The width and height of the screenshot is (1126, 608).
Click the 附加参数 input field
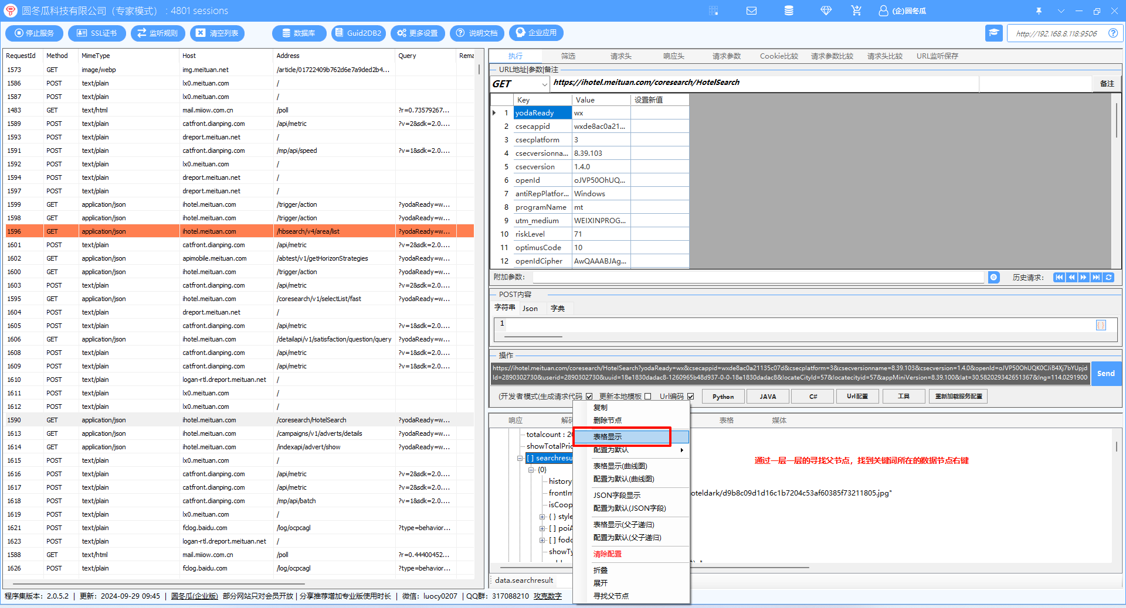757,278
